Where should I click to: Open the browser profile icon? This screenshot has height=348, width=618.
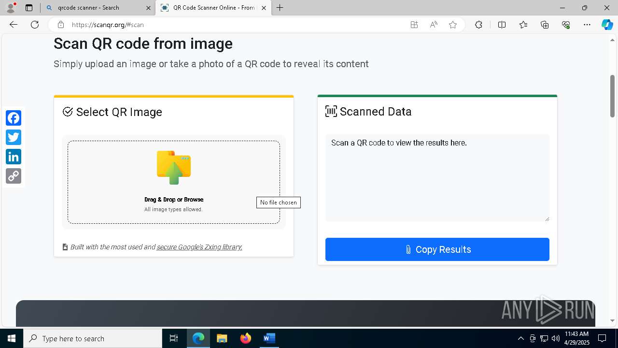[x=10, y=8]
